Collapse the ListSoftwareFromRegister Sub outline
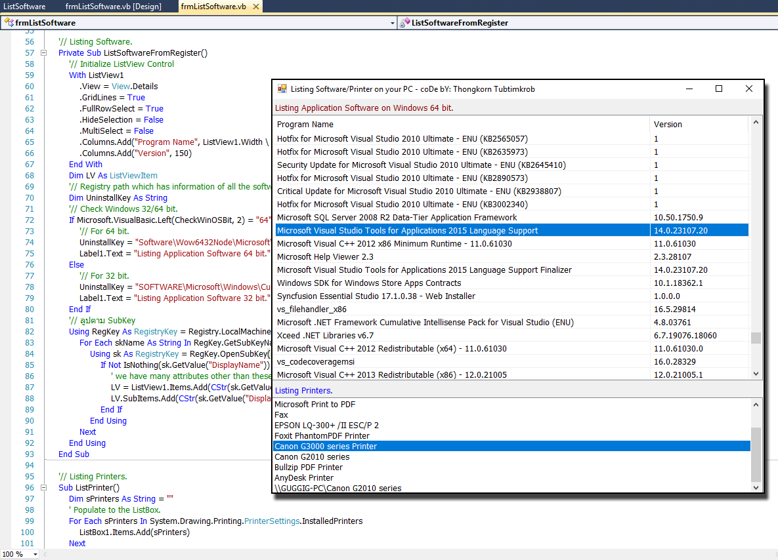This screenshot has height=560, width=778. (x=44, y=52)
